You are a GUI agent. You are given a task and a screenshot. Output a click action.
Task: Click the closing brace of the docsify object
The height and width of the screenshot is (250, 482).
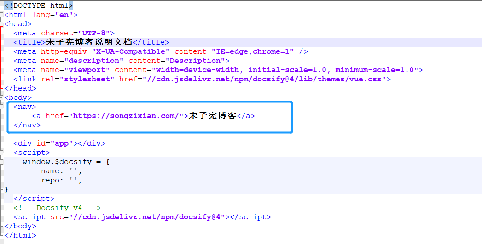pyautogui.click(x=6, y=190)
